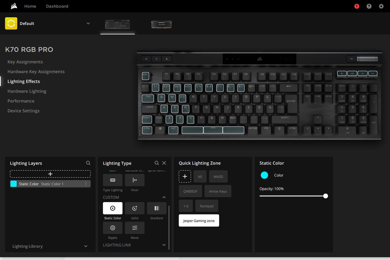This screenshot has width=390, height=260.
Task: Select the Numpad lighting zone
Action: pyautogui.click(x=207, y=206)
